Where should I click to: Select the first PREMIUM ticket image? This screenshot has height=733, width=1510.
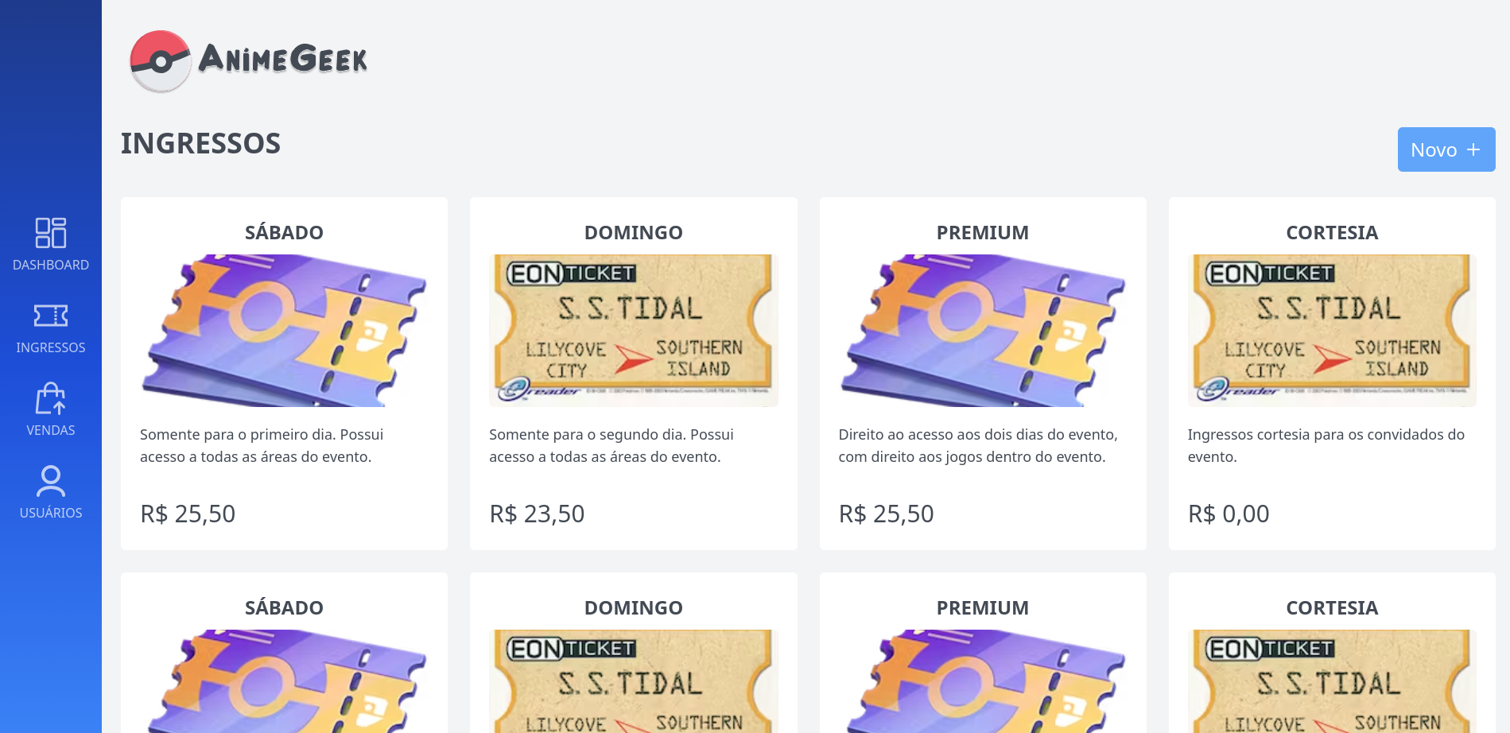tap(983, 331)
